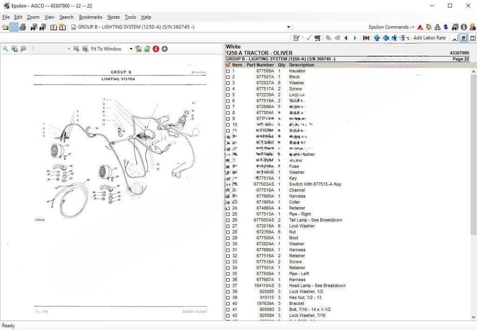Click the magnifier icon above the diagram
The height and width of the screenshot is (330, 477).
pyautogui.click(x=6, y=49)
